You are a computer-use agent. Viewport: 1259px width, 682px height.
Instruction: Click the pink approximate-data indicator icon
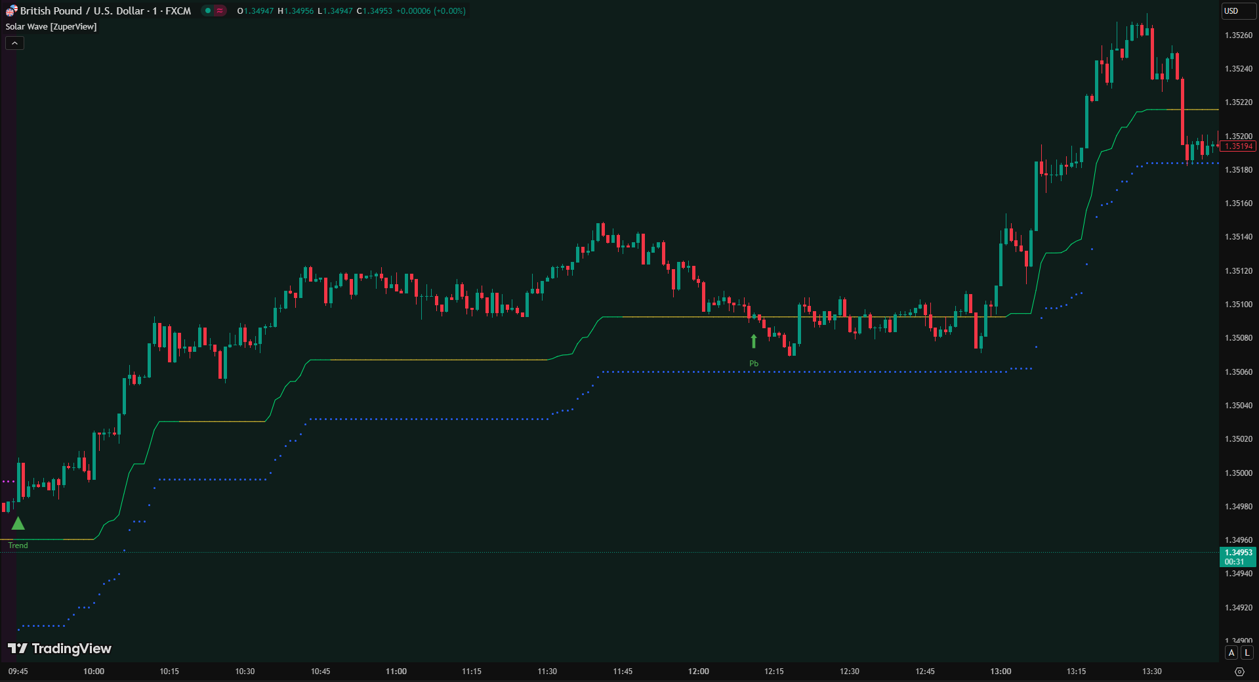click(220, 11)
